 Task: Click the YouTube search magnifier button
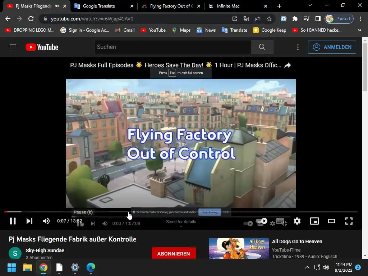click(x=262, y=47)
